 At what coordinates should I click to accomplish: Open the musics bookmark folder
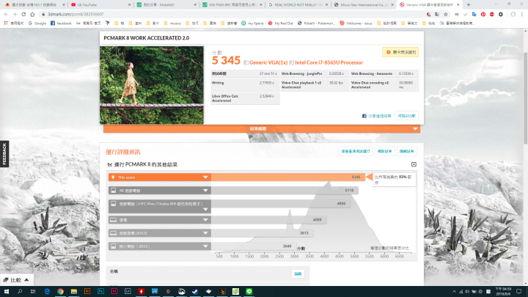[x=172, y=23]
